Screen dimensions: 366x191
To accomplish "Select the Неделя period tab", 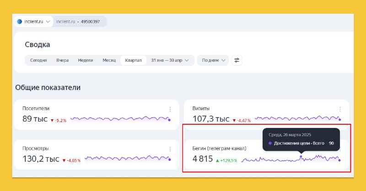I will click(86, 60).
